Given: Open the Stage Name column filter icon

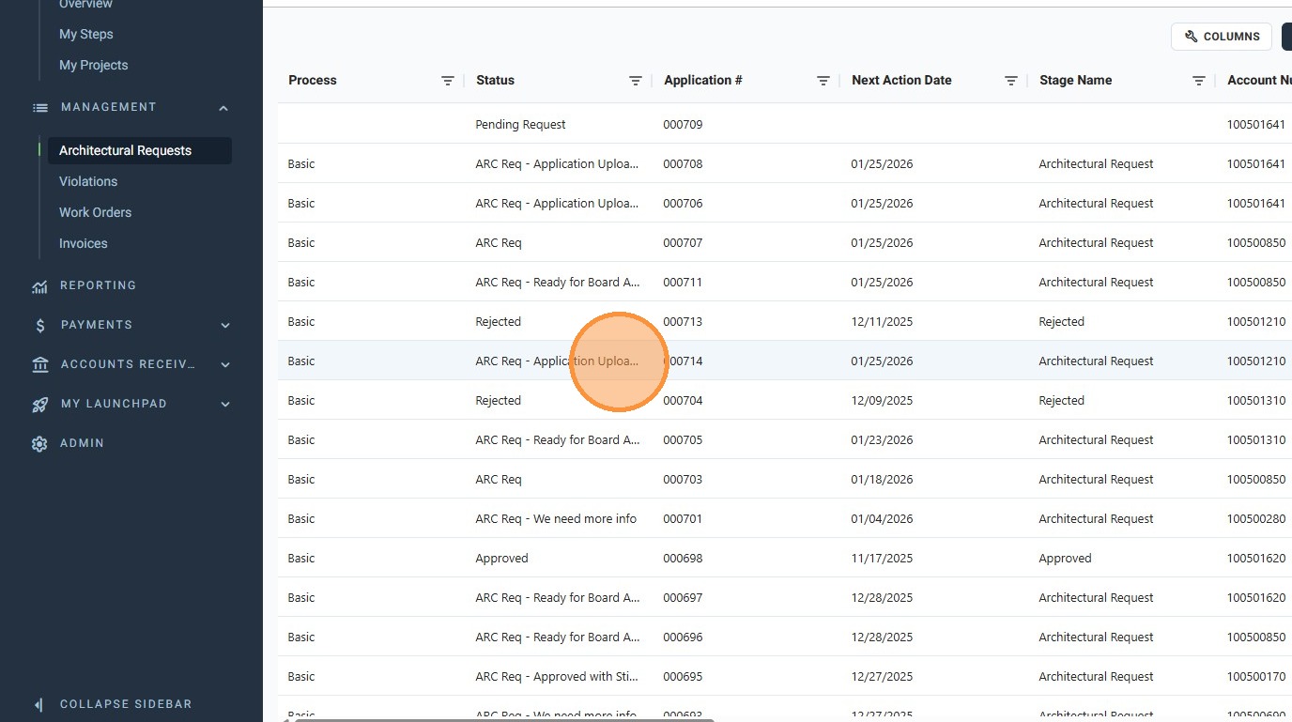Looking at the screenshot, I should pos(1199,81).
